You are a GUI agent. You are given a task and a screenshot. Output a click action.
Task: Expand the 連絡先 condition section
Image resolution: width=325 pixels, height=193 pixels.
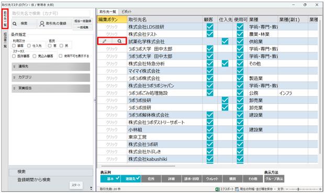(51, 67)
